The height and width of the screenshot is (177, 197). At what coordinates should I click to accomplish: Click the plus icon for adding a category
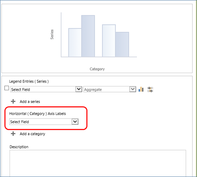click(13, 134)
